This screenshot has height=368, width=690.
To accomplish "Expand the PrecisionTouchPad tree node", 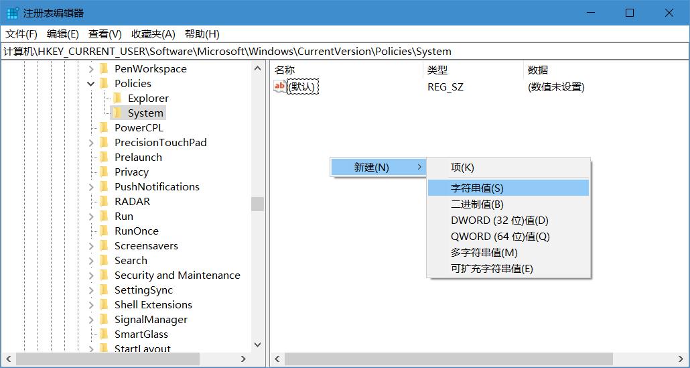I will [x=91, y=142].
